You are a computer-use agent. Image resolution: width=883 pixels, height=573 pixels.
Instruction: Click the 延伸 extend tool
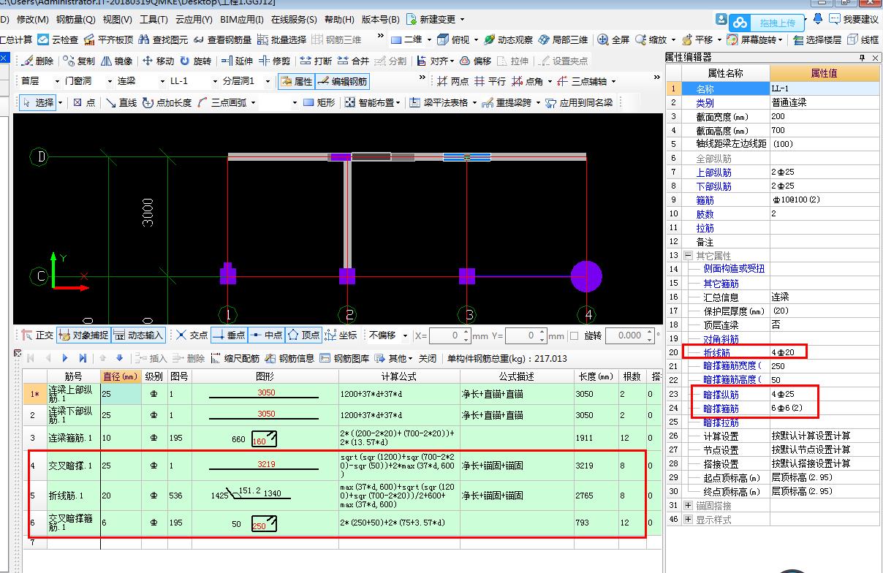pyautogui.click(x=237, y=61)
